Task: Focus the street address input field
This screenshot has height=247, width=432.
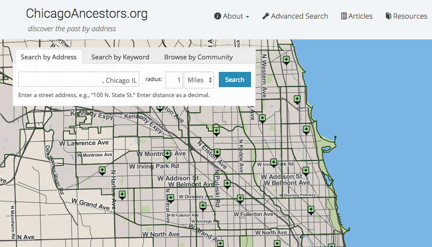Action: (79, 79)
